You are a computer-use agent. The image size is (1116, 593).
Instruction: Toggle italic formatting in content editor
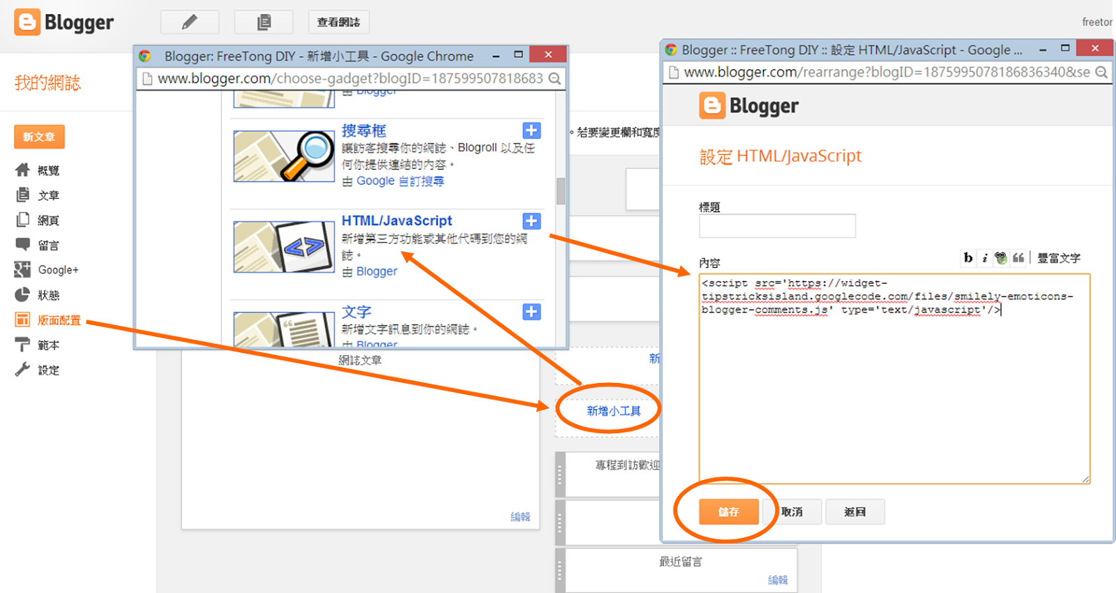click(x=984, y=258)
